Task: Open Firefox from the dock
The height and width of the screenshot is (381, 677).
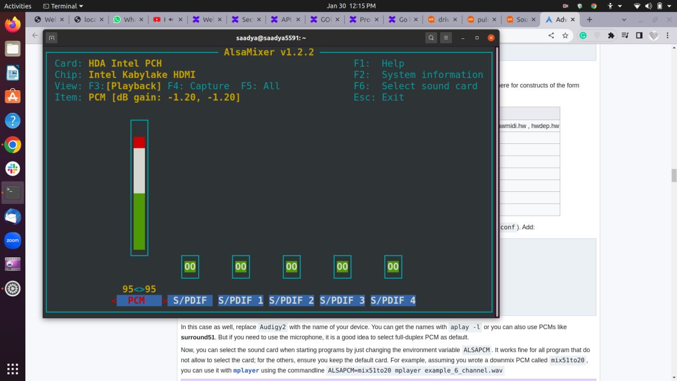Action: point(12,24)
